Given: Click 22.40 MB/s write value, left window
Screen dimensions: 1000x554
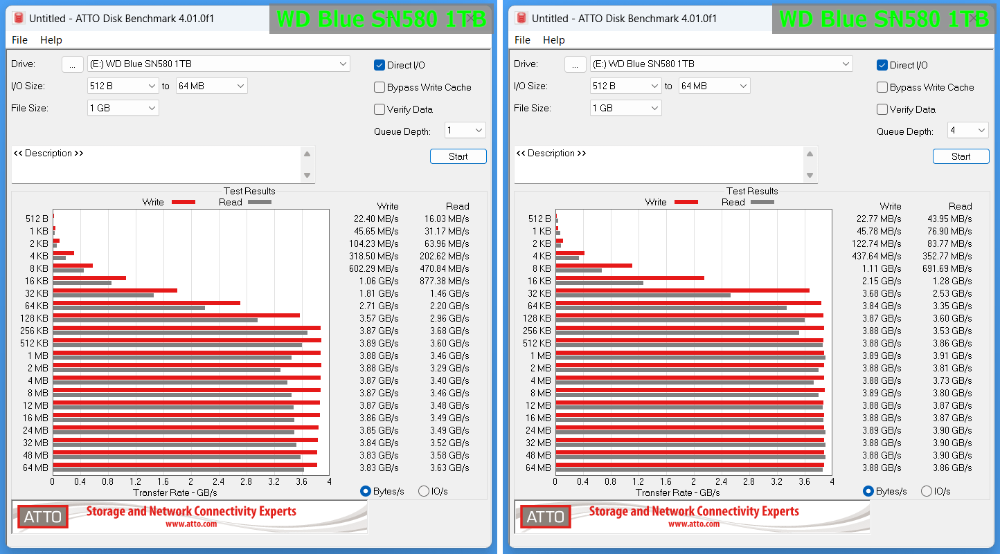Looking at the screenshot, I should tap(376, 219).
